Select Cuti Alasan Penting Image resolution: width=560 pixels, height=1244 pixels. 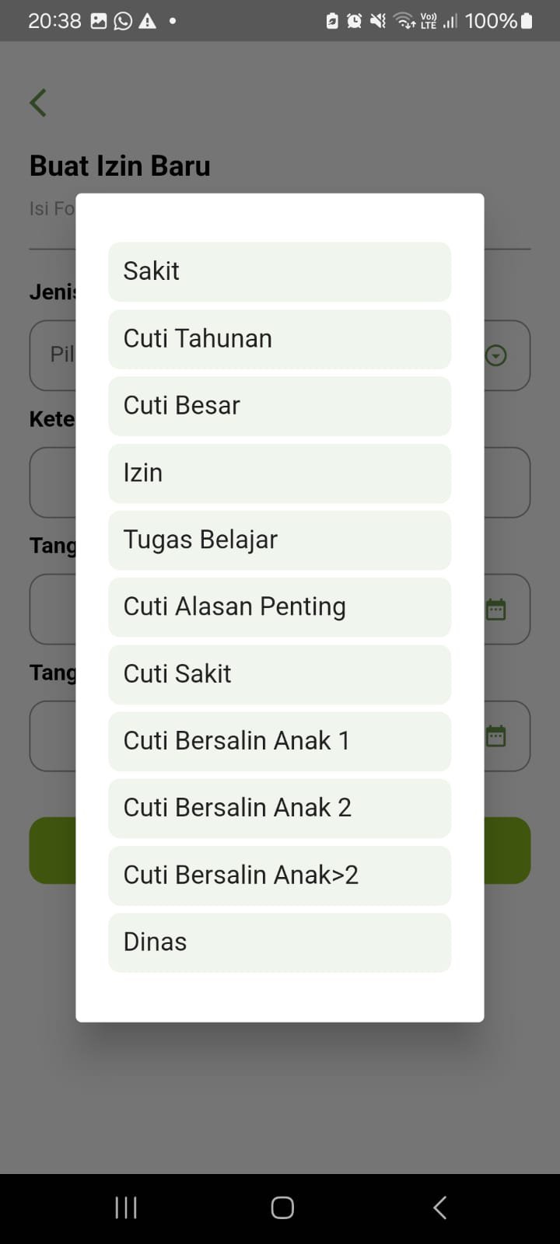click(x=279, y=607)
